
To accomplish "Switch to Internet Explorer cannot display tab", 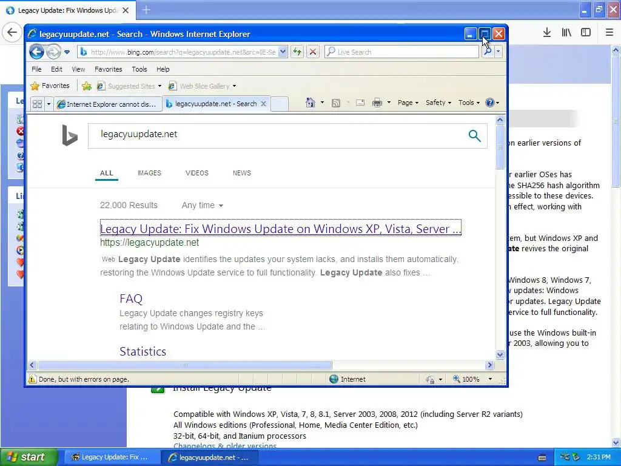I will pyautogui.click(x=108, y=104).
